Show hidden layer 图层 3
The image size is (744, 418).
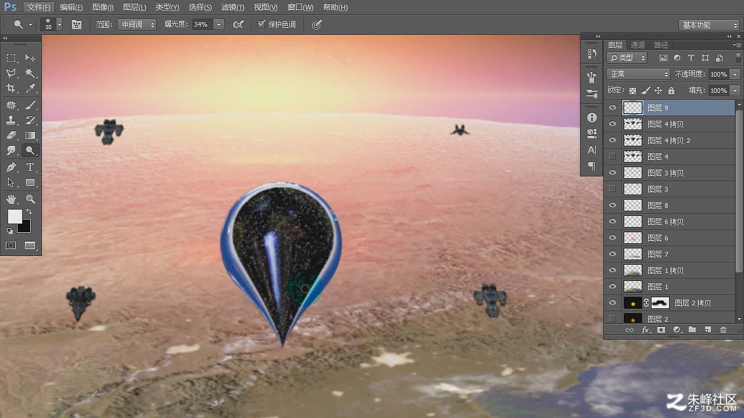612,189
